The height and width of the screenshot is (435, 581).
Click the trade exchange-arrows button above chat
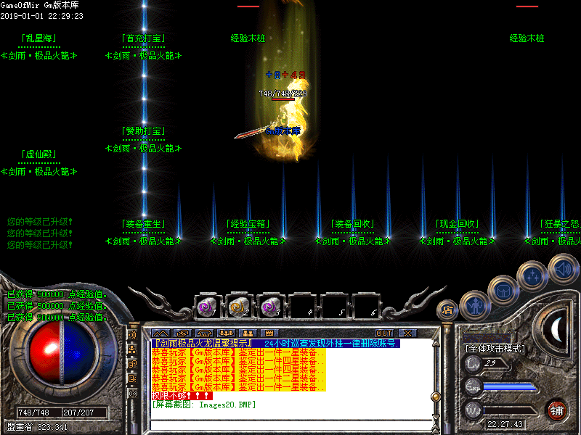point(182,333)
